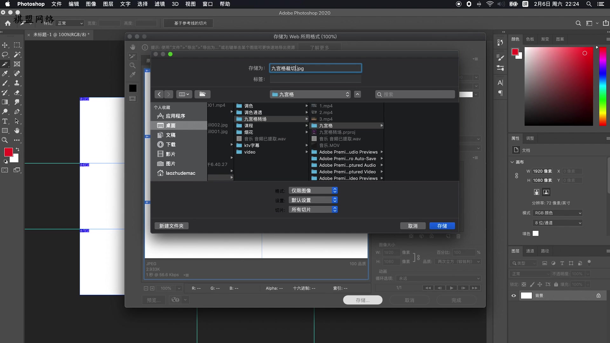The width and height of the screenshot is (610, 343).
Task: Open the Paragraph panel icon
Action: point(500,93)
